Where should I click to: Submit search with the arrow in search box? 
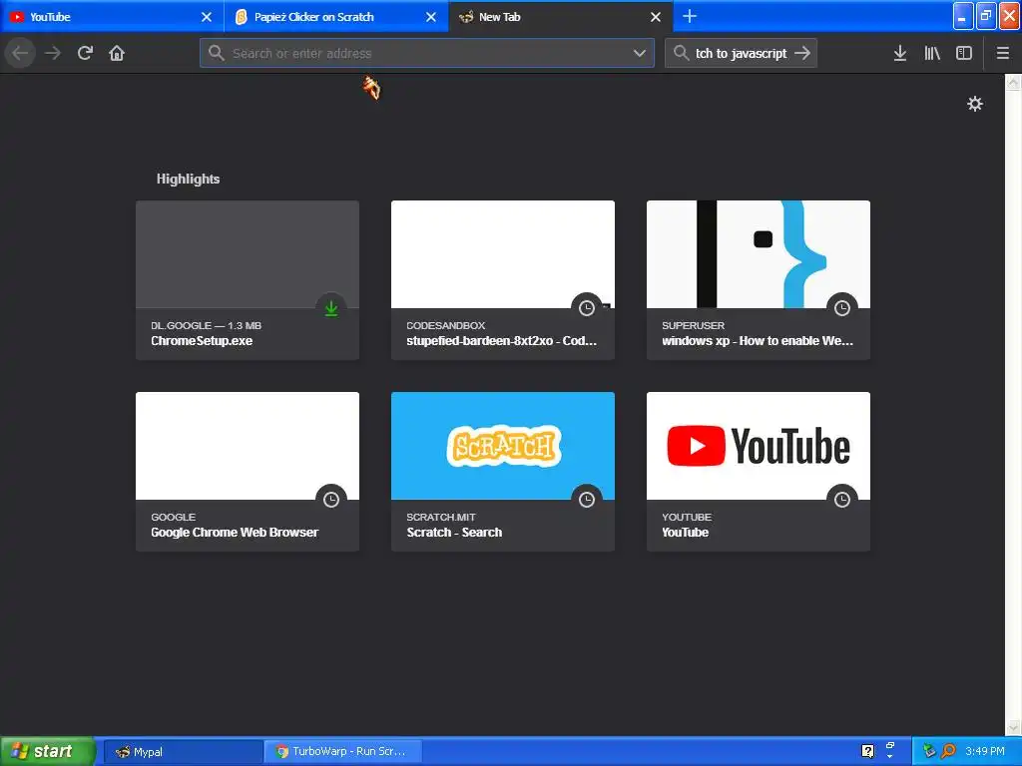pos(802,53)
